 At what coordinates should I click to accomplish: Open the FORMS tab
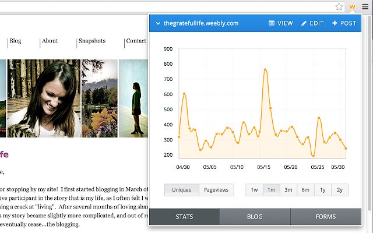click(x=326, y=217)
